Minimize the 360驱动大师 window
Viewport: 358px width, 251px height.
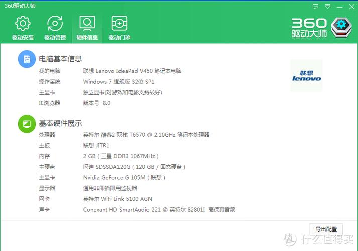(339, 7)
